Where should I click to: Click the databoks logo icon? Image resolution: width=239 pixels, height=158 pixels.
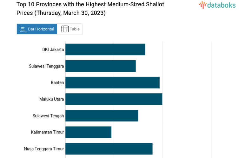pyautogui.click(x=202, y=5)
